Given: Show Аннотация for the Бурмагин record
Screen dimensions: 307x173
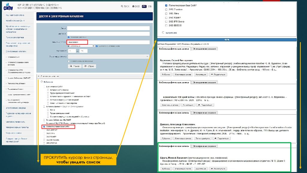Looking at the screenshot, I should (x=201, y=74).
